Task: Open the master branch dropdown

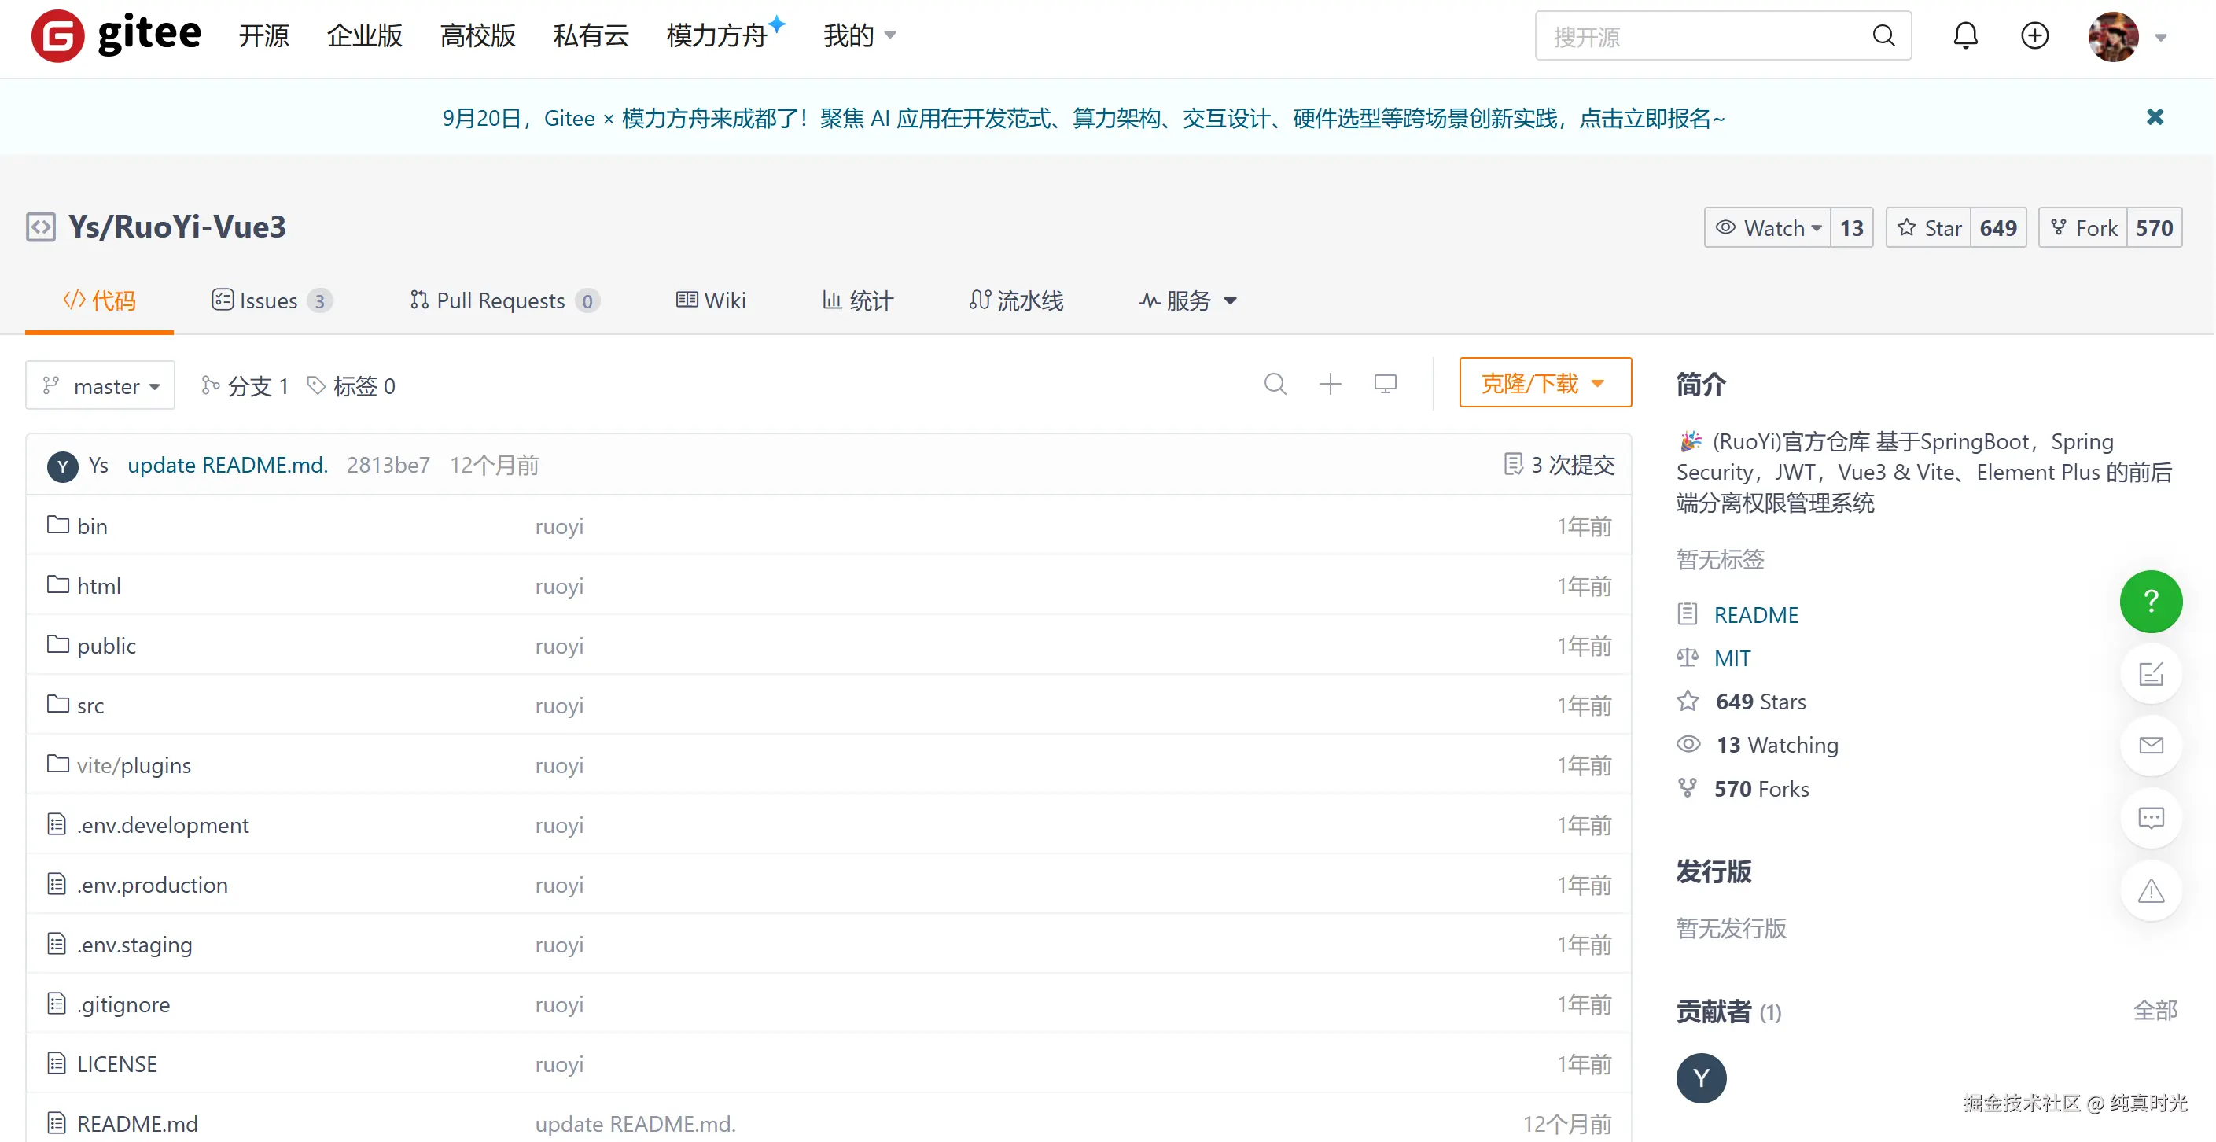Action: pos(101,385)
